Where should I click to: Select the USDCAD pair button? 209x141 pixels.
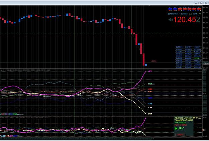tap(189, 49)
